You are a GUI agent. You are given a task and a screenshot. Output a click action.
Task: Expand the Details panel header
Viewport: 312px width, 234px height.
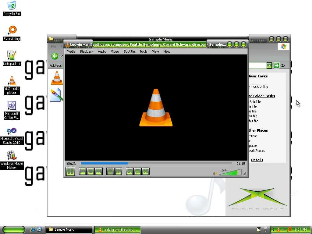[x=257, y=160]
